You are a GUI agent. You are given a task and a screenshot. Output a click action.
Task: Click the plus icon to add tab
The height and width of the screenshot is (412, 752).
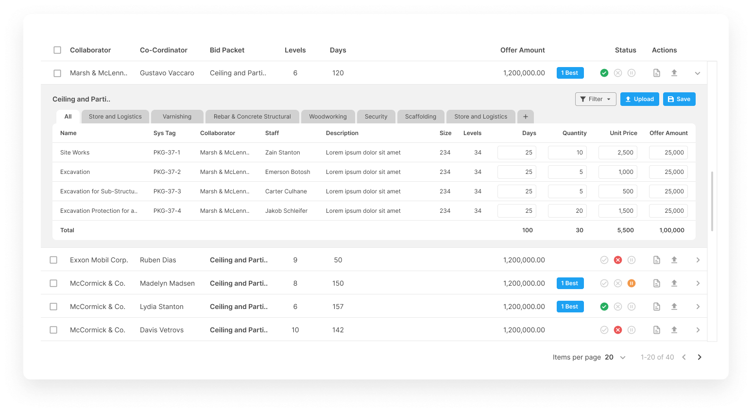[525, 117]
